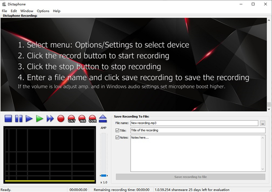Viewport: 272px width, 192px height.
Task: Click the blue eject triangle icon
Action: tap(103, 118)
